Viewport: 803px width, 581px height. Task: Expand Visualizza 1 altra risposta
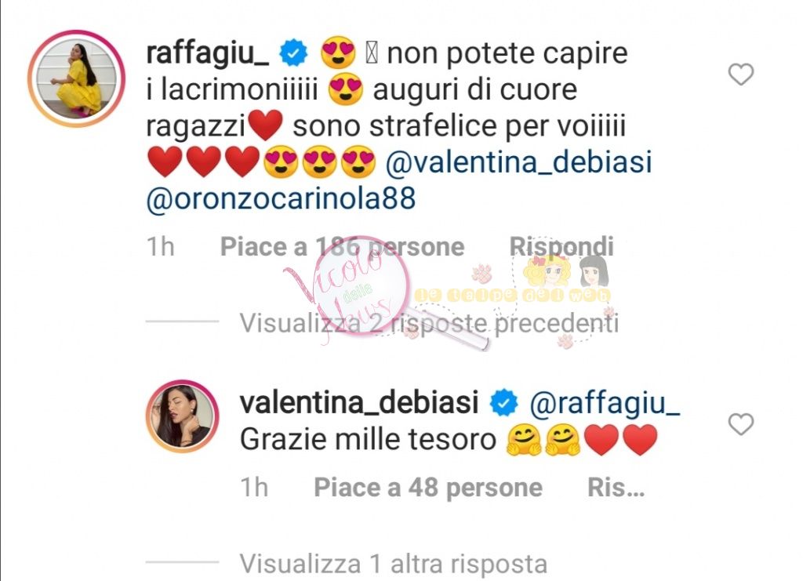[x=394, y=564]
